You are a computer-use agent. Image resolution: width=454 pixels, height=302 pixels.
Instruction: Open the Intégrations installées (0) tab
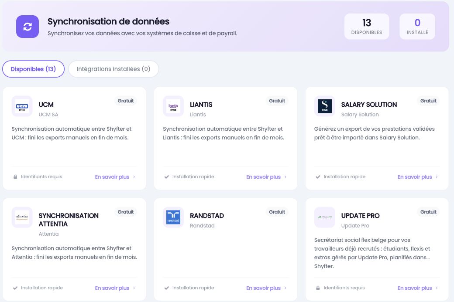tap(113, 69)
